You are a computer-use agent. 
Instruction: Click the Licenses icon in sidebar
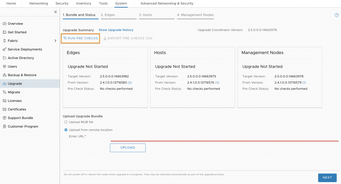(4, 101)
